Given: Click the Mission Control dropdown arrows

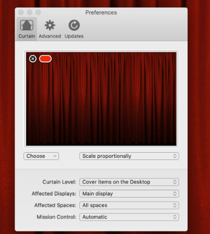Looking at the screenshot, I should click(x=175, y=217).
